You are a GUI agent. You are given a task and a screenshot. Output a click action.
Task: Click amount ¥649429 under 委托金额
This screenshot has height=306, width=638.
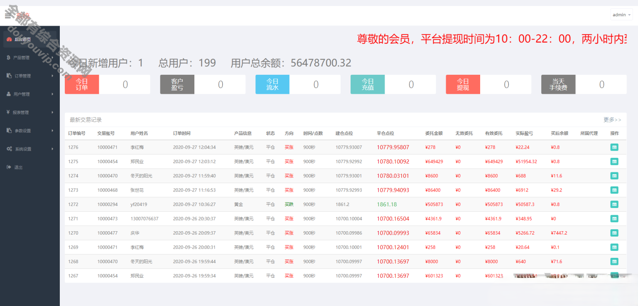(434, 162)
